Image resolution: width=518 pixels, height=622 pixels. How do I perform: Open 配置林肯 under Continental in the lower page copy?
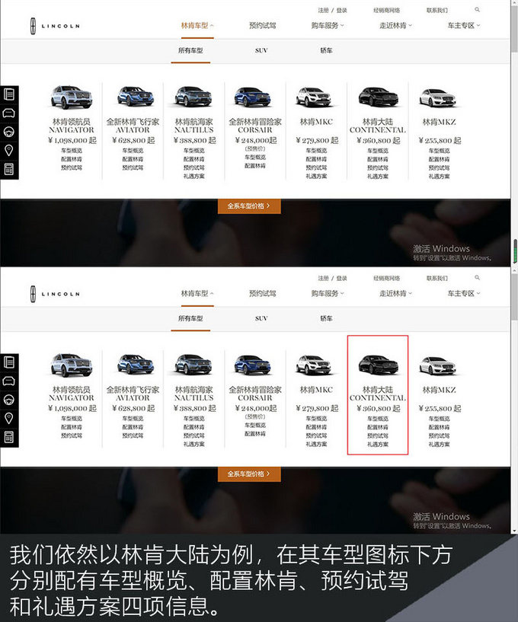[x=378, y=427]
